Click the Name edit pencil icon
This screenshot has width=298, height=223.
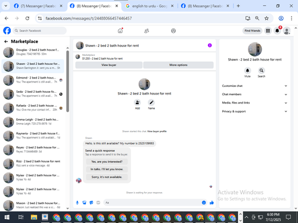coord(151,102)
